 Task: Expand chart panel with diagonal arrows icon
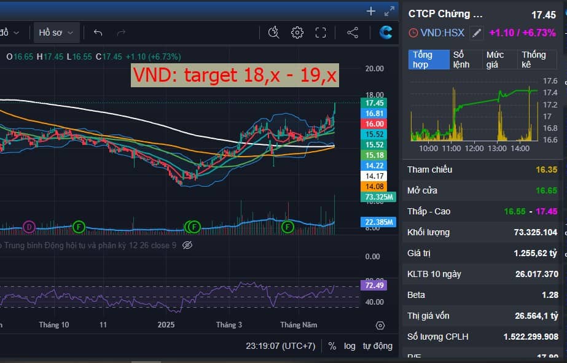coord(389,11)
